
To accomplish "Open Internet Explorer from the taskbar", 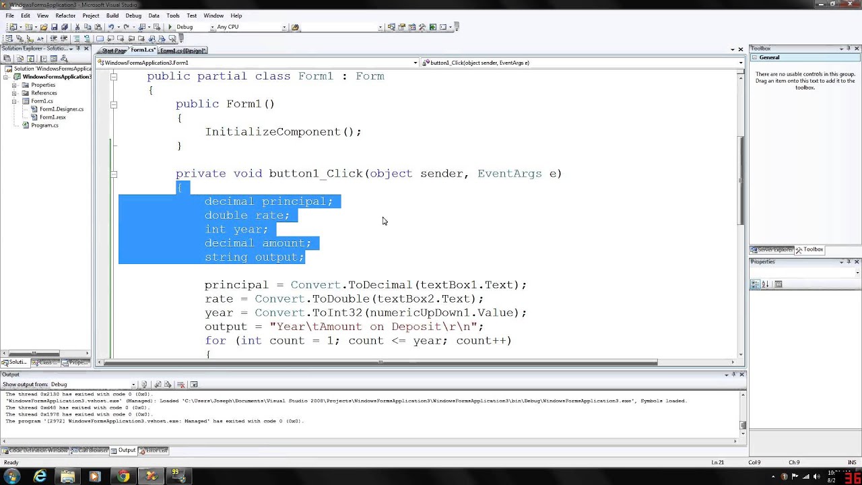I will point(40,476).
